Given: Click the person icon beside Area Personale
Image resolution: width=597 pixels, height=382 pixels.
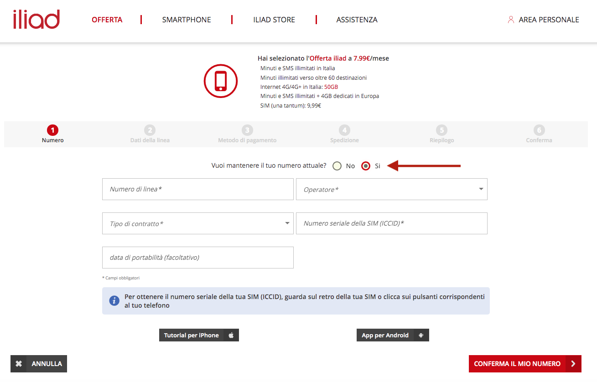Looking at the screenshot, I should point(511,20).
